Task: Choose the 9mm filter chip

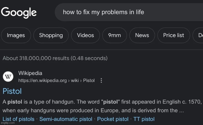Action: coord(115,35)
